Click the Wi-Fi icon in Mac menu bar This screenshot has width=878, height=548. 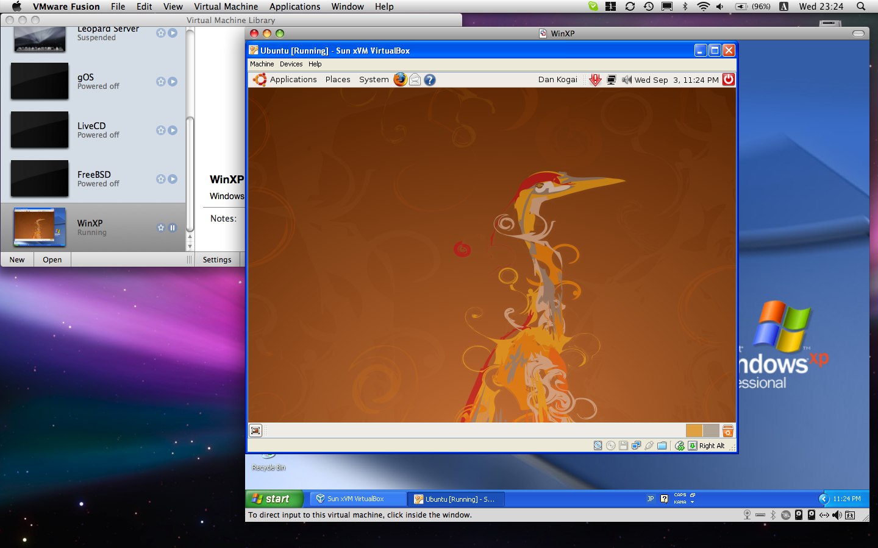703,6
